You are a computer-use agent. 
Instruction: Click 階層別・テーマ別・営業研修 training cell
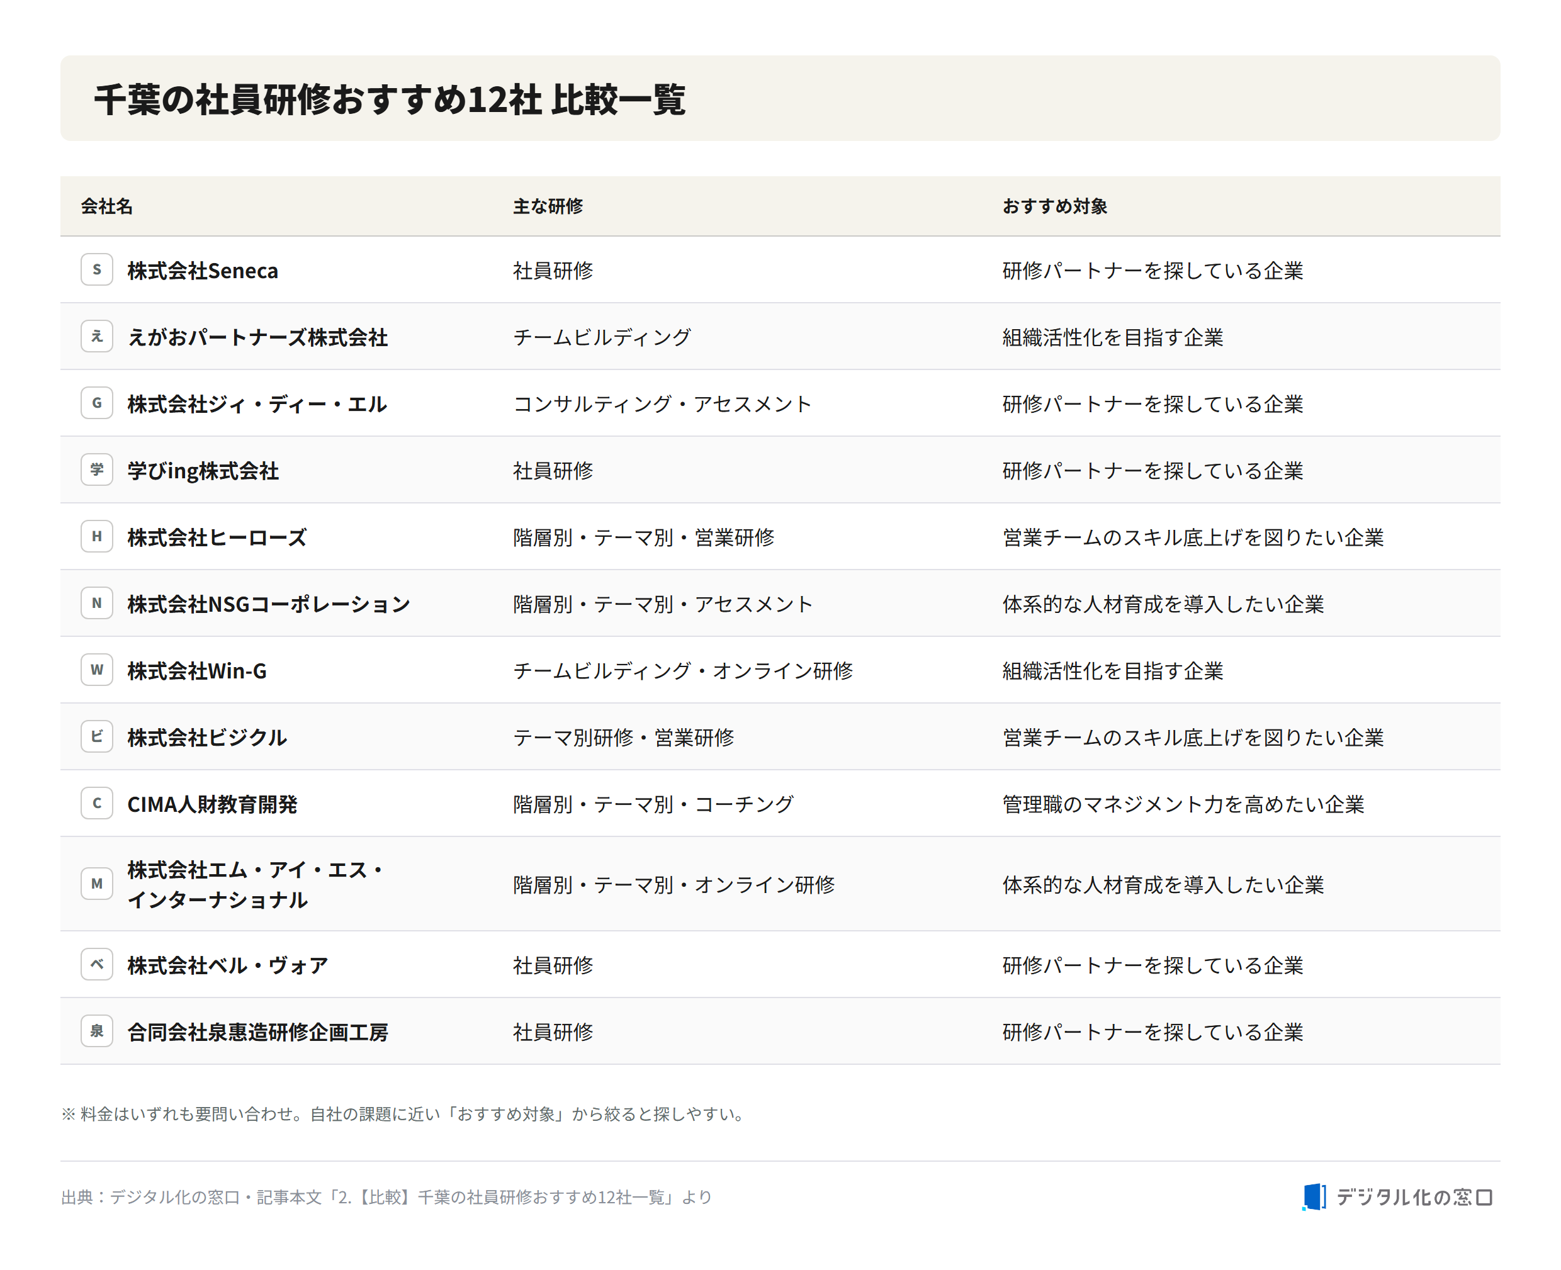click(644, 537)
